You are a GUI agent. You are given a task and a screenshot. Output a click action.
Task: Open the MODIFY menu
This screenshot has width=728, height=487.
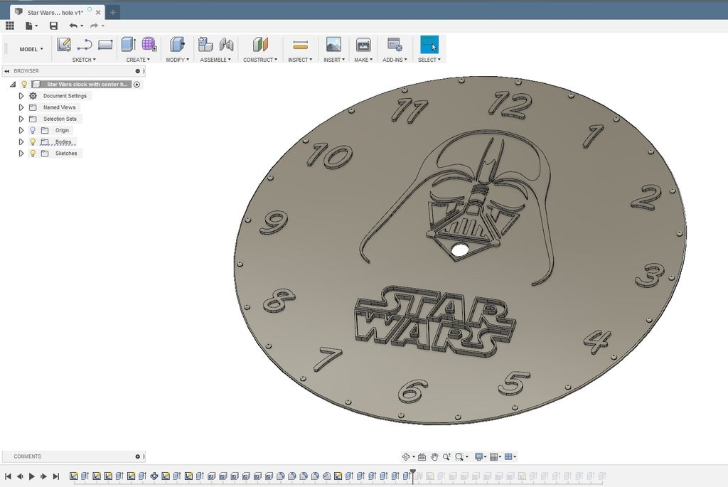pos(177,60)
